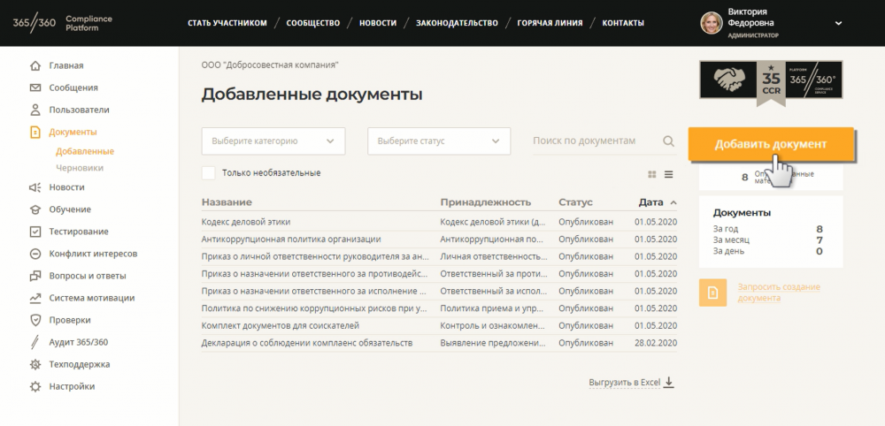Screen dimensions: 885x426
Task: Click the search magnifier icon
Action: (x=668, y=141)
